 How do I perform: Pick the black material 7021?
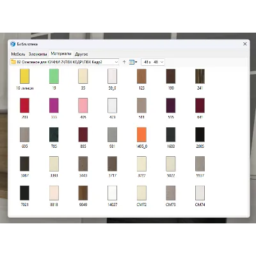pos(24,193)
